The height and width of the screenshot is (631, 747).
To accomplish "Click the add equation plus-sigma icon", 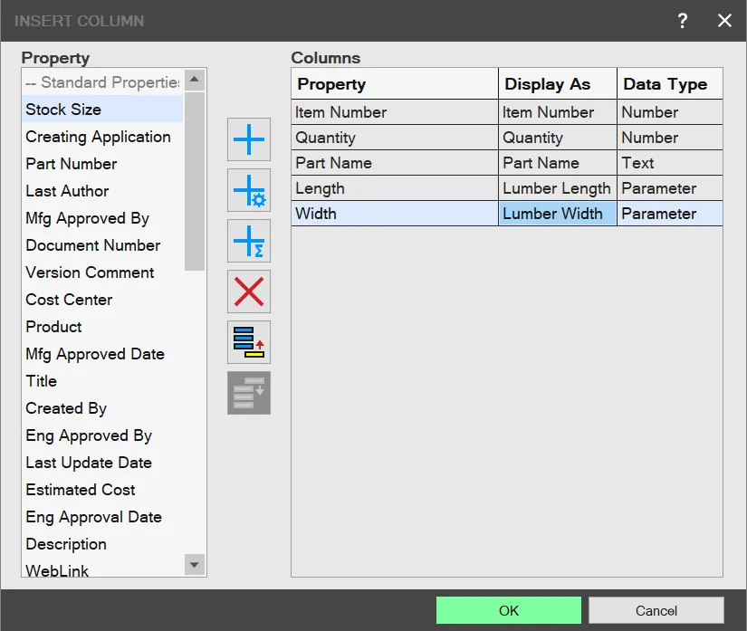I will (x=249, y=241).
